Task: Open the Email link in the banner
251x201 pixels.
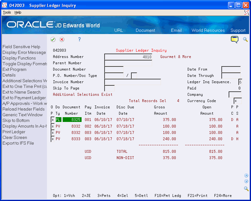Action: point(176,30)
